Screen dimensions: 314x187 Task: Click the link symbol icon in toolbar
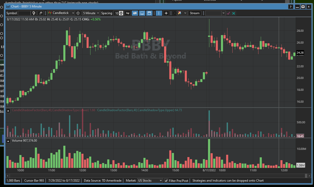pos(41,13)
